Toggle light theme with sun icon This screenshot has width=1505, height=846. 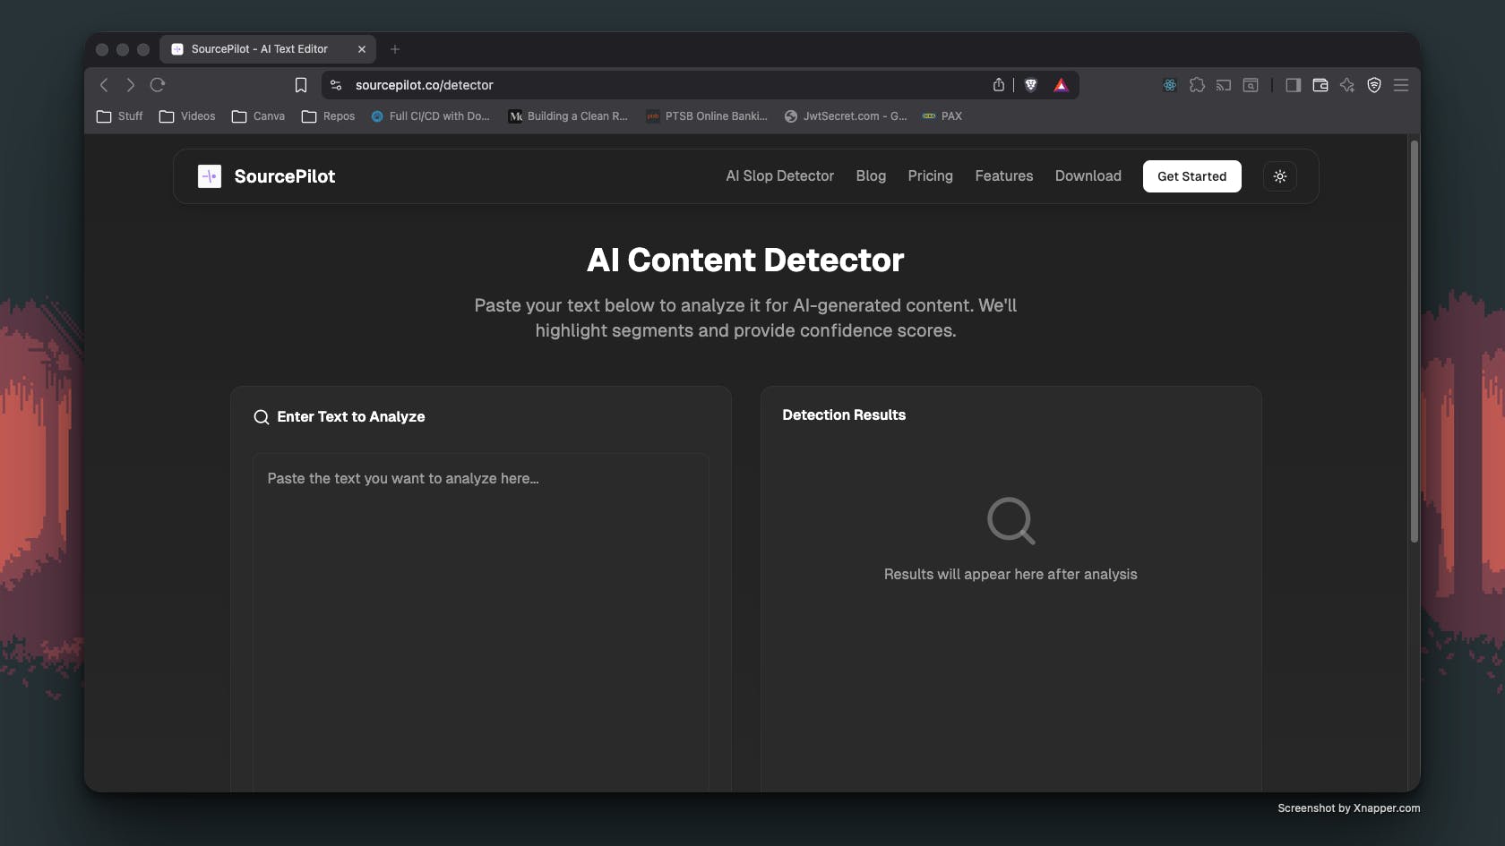click(1280, 176)
